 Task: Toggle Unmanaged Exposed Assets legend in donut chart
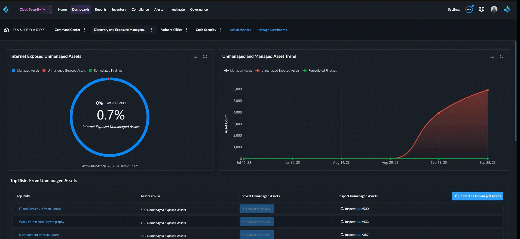coord(64,71)
